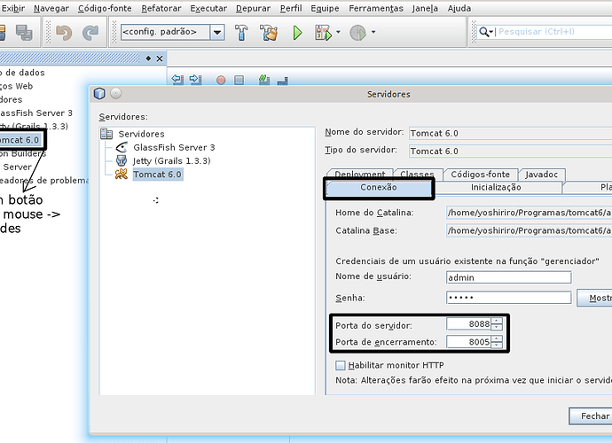The height and width of the screenshot is (443, 612).
Task: Open the Debug project dropdown arrow
Action: click(x=338, y=32)
